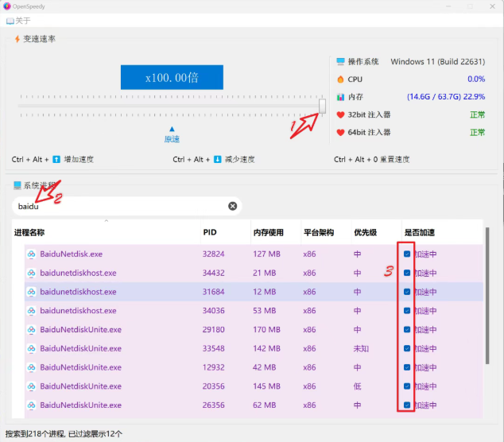Uncheck acceleration for PID 31684

click(x=407, y=292)
